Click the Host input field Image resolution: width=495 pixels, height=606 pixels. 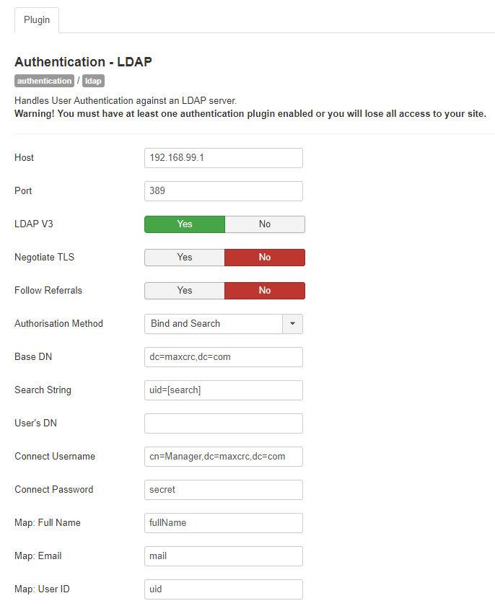click(224, 158)
